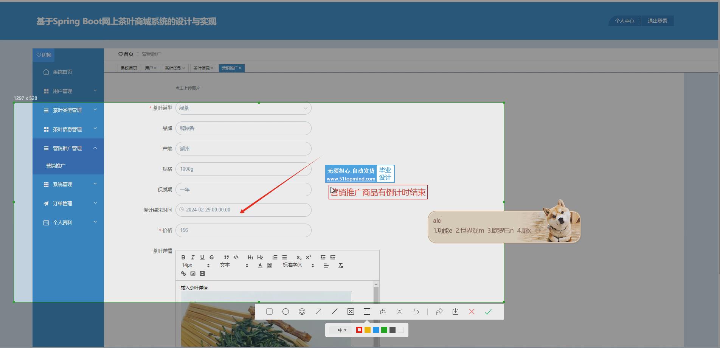Increase indent in the editor

[333, 257]
